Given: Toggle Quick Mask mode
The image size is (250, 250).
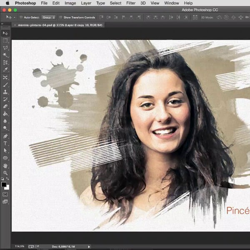Looking at the screenshot, I should point(5,194).
